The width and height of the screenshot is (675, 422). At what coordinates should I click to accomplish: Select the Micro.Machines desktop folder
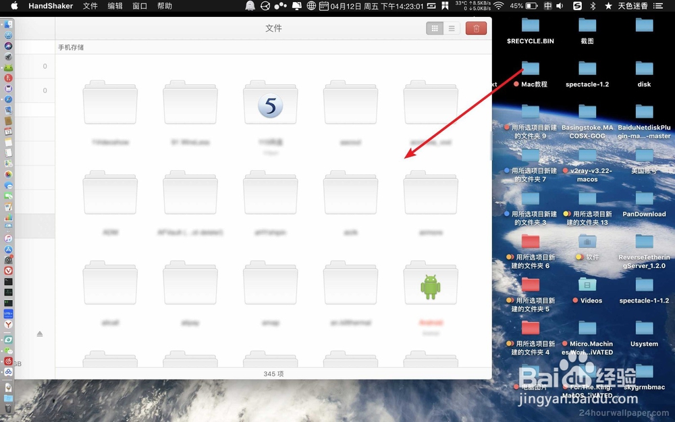tap(587, 338)
